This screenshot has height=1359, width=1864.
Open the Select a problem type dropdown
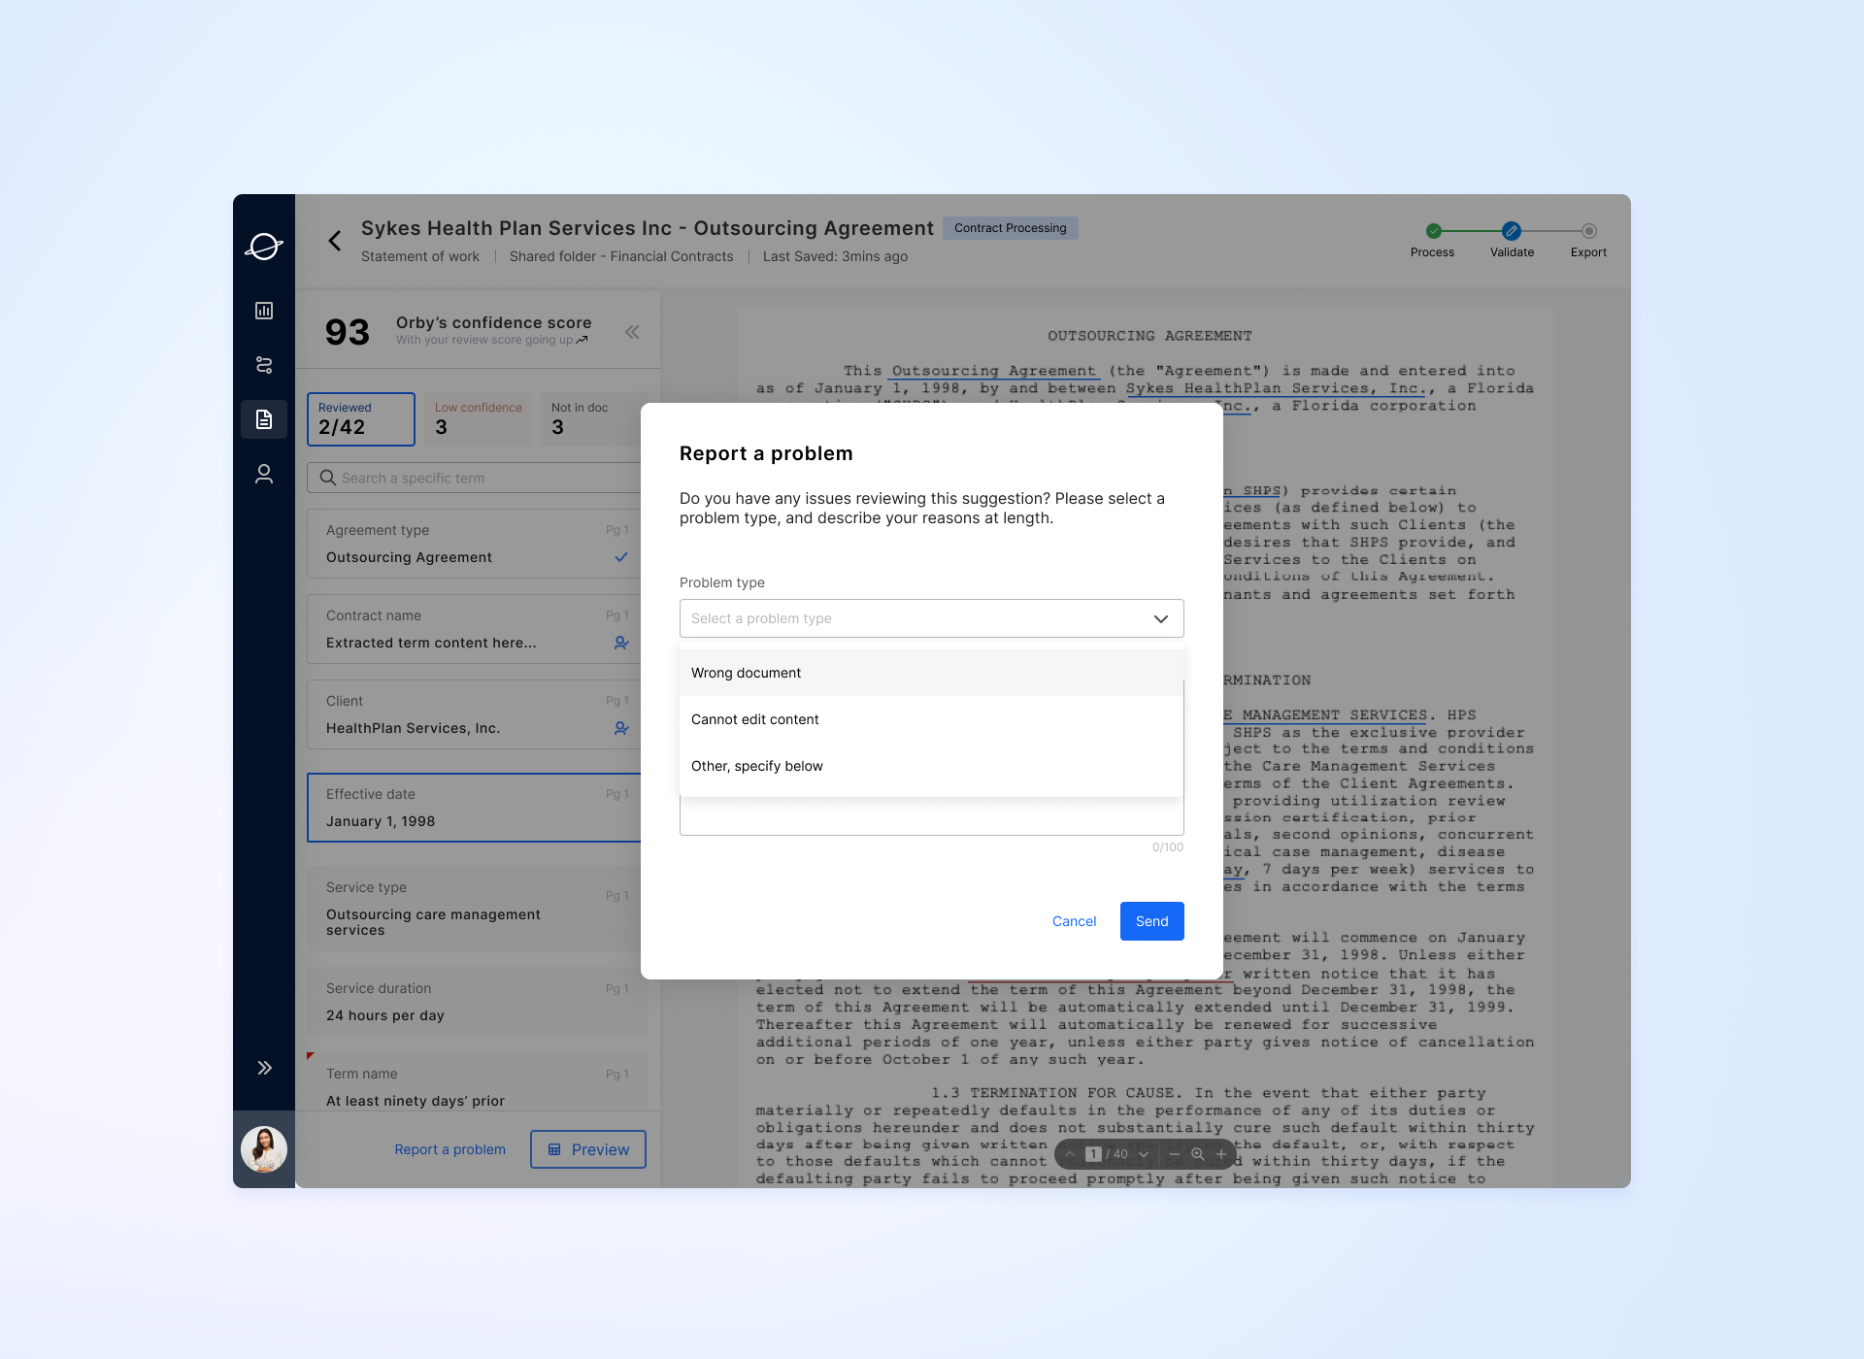coord(932,618)
